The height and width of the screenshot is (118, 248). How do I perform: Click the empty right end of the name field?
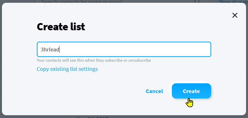pyautogui.click(x=195, y=49)
